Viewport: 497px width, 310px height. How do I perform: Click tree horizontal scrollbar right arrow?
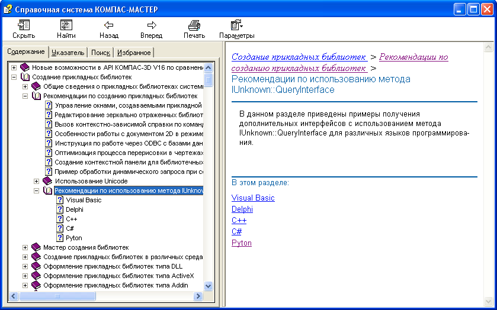(198, 296)
